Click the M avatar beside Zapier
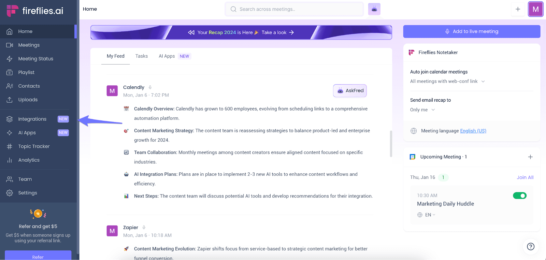This screenshot has height=260, width=546. pos(112,231)
